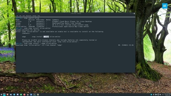The width and height of the screenshot is (171, 96).
Task: Click the "utube" row in search results
Action: [x=48, y=23]
